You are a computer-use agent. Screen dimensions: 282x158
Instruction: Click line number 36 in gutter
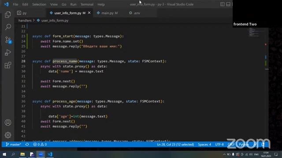pyautogui.click(x=23, y=101)
